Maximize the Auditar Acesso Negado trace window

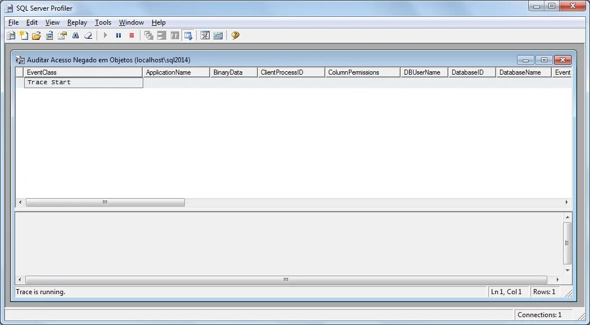(544, 60)
